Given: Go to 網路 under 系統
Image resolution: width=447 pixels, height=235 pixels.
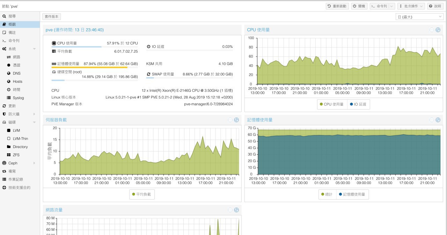Looking at the screenshot, I should pyautogui.click(x=20, y=57).
